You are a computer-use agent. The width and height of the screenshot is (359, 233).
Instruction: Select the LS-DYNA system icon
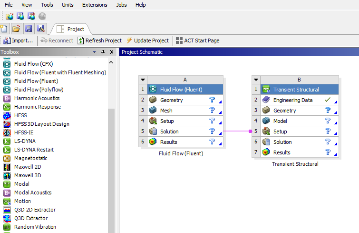point(7,141)
